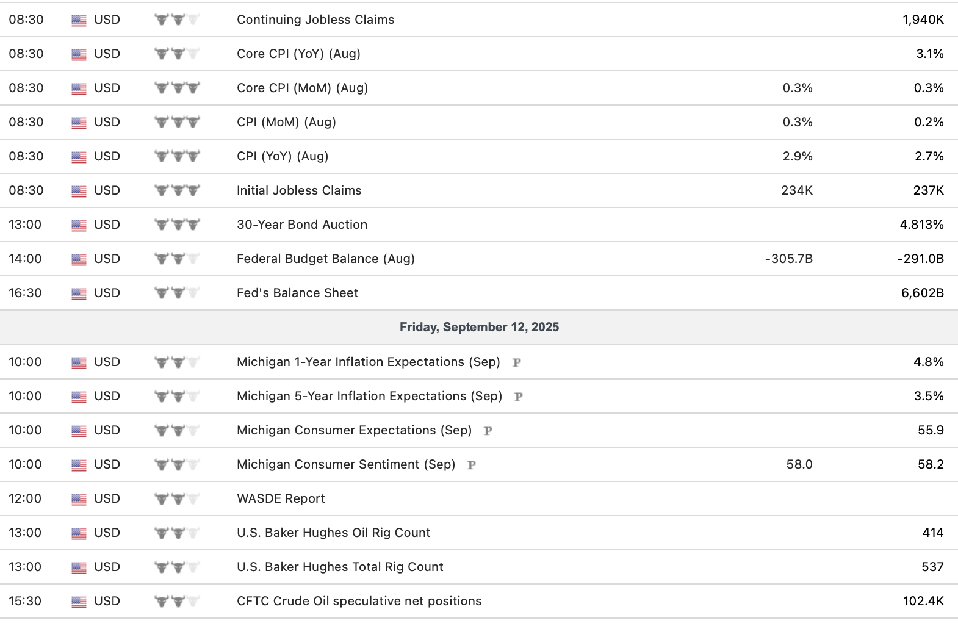958x626 pixels.
Task: Open the Federal Budget Balance (Aug) event
Action: coord(325,259)
